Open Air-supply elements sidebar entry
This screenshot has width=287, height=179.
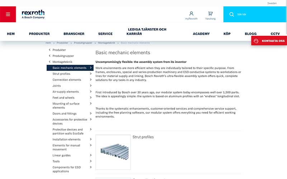point(66,92)
